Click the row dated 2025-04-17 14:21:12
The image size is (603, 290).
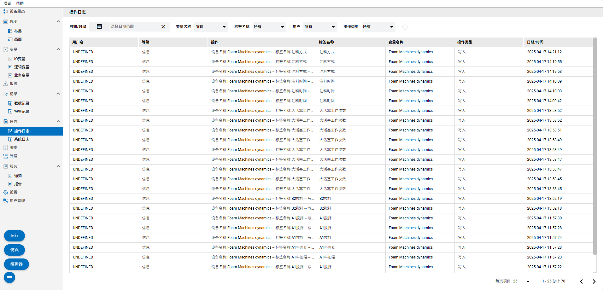(x=331, y=52)
